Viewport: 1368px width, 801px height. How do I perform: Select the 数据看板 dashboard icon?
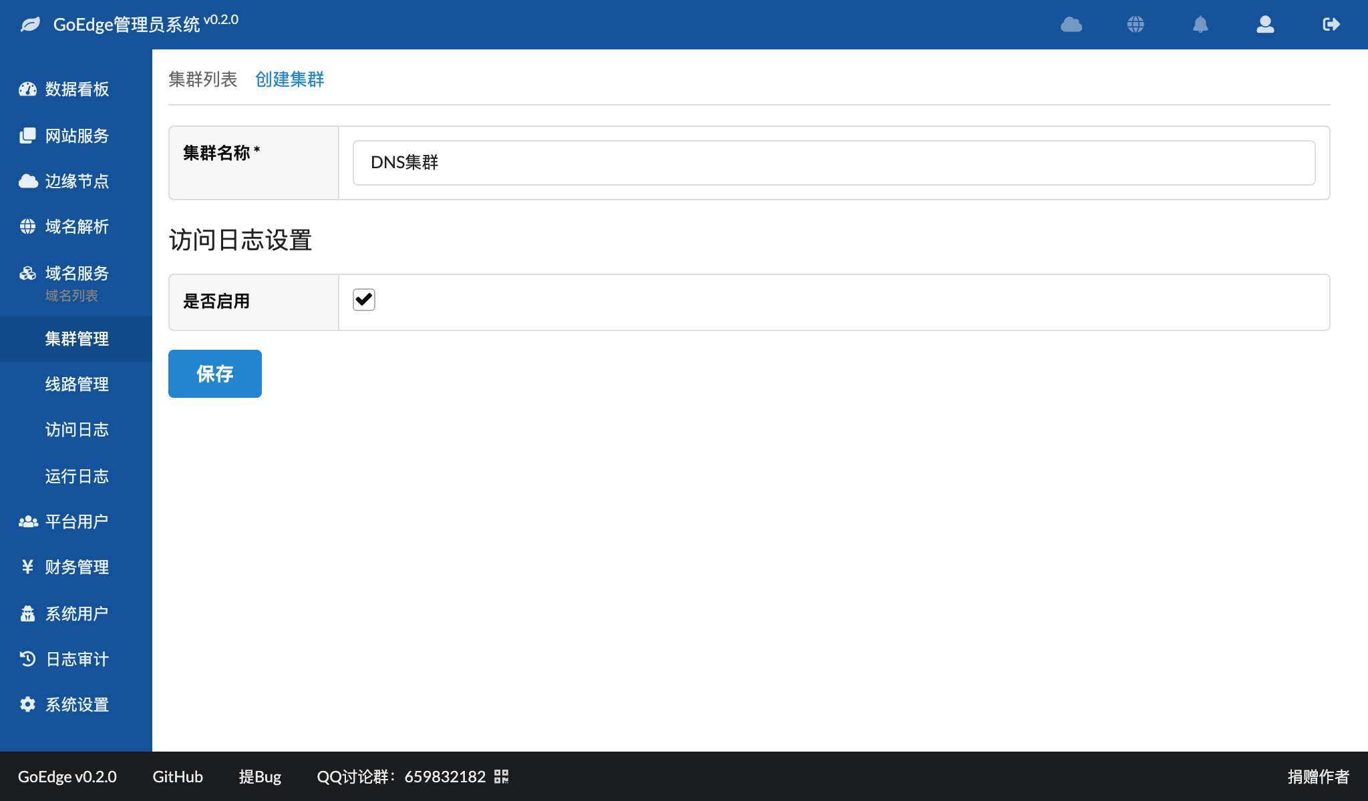click(27, 89)
